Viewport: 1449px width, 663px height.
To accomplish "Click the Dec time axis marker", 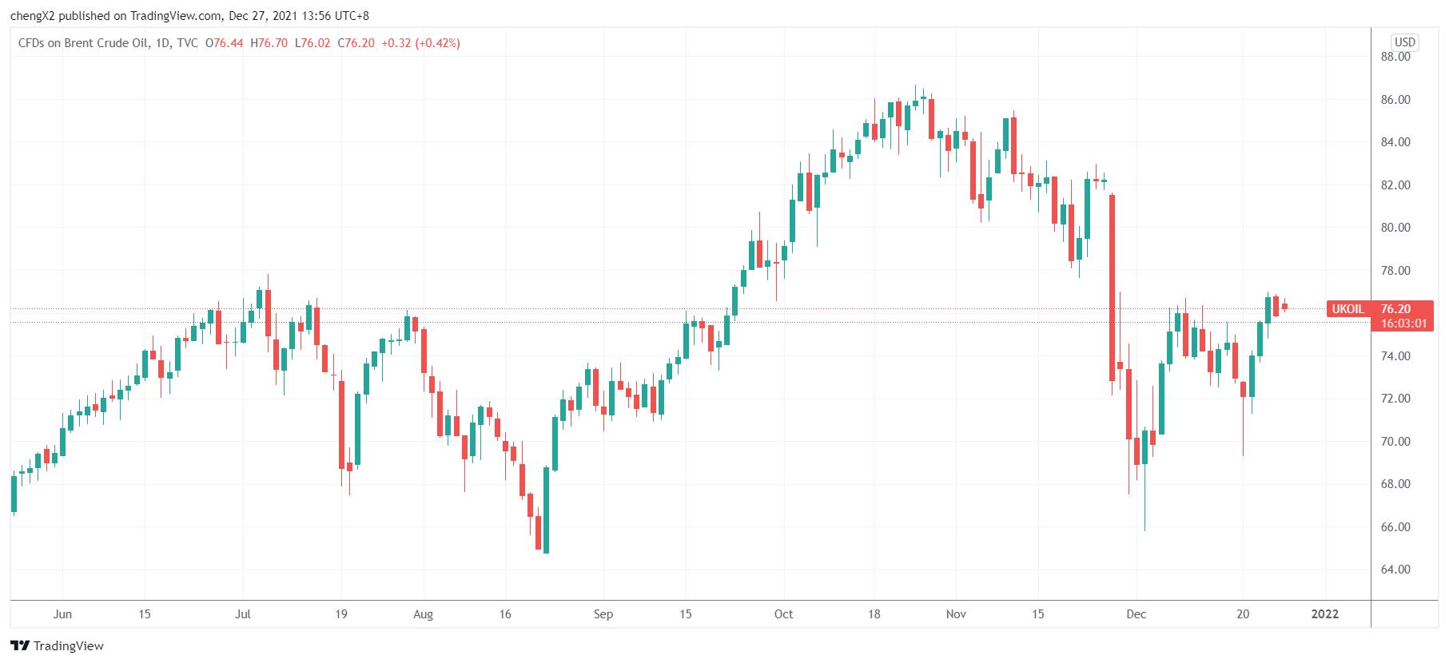I will tap(1136, 614).
